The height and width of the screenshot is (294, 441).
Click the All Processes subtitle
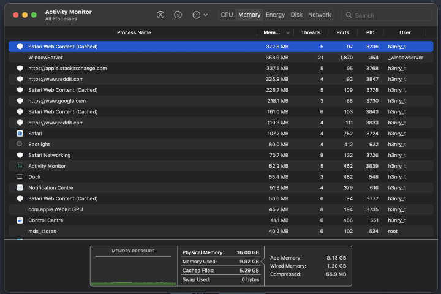61,18
